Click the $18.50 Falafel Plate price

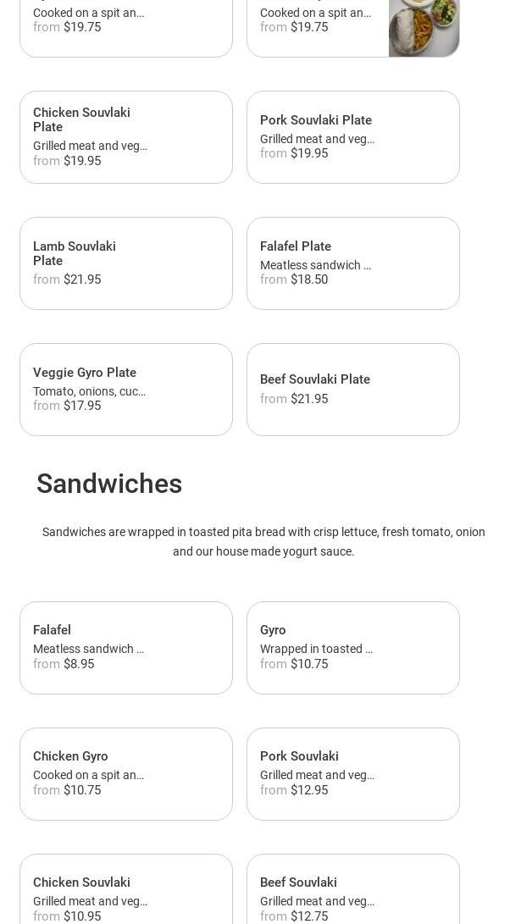(x=309, y=279)
